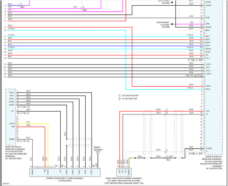Click the CB+ terminal on camera assembly
Screen dimensions: 228x186
pyautogui.click(x=120, y=171)
